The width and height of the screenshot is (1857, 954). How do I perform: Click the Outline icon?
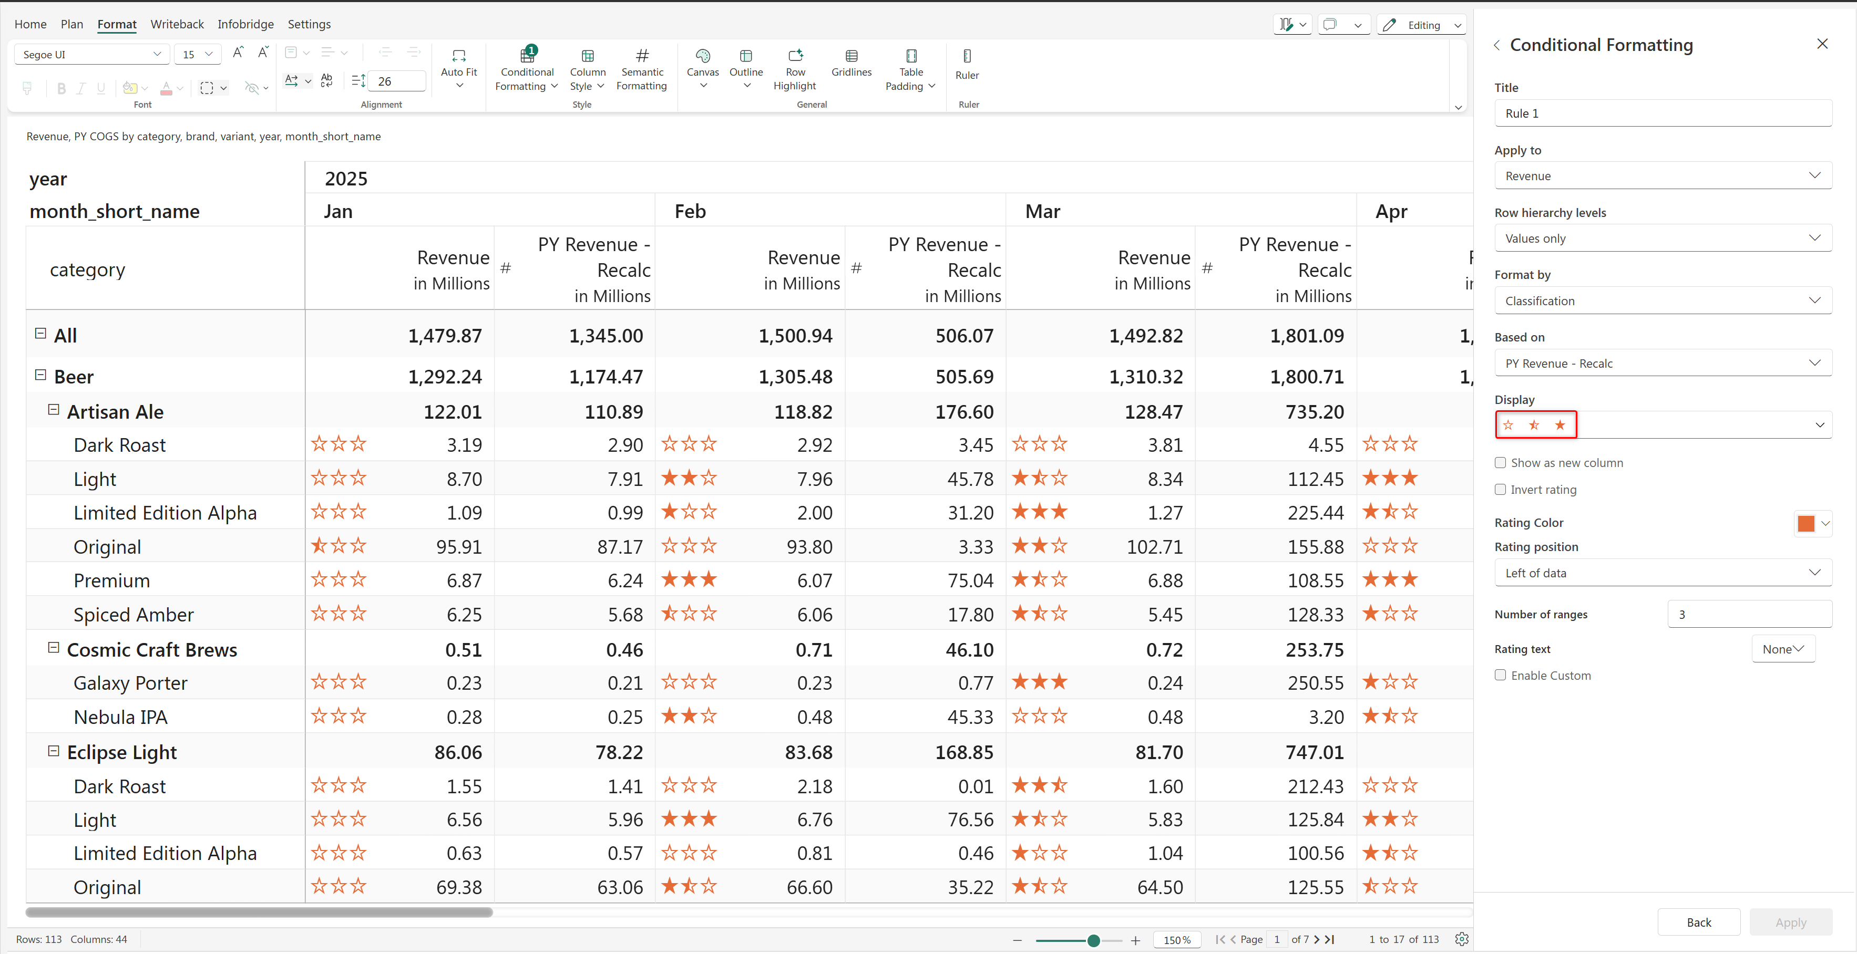tap(745, 56)
